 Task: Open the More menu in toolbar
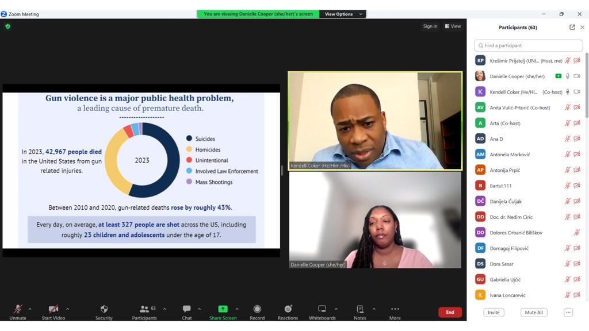(395, 309)
